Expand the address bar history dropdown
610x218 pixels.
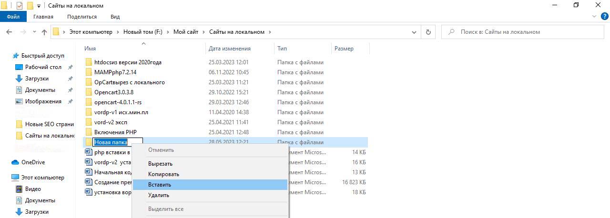(x=414, y=32)
